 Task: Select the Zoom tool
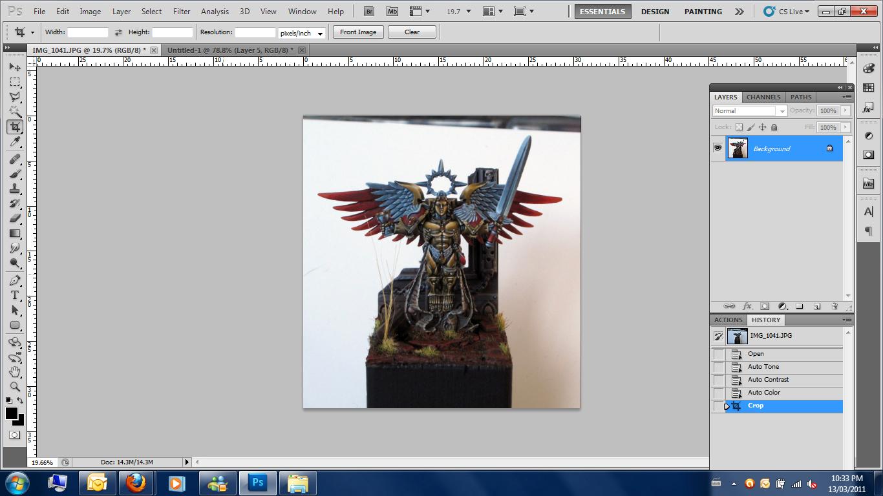coord(15,387)
